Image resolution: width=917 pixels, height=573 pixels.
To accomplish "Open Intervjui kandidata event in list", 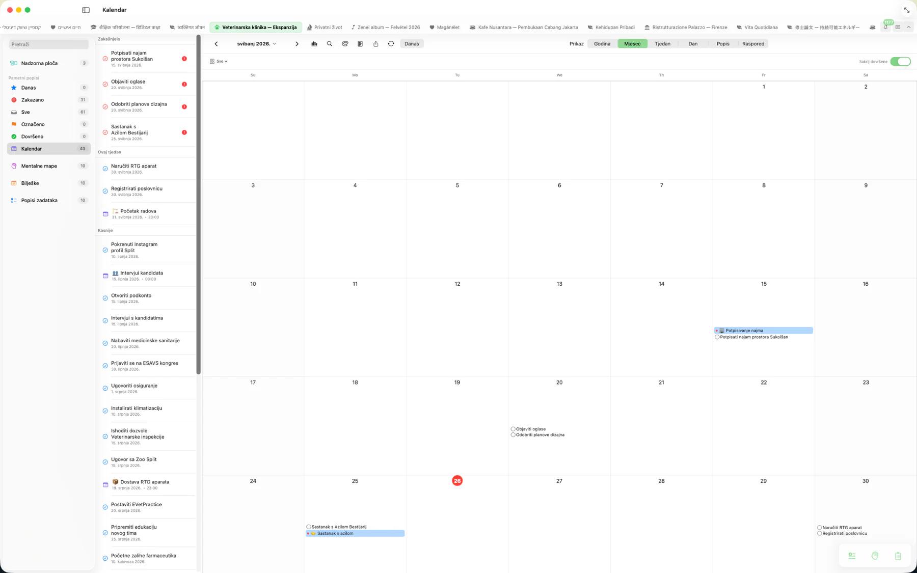I will pos(146,276).
